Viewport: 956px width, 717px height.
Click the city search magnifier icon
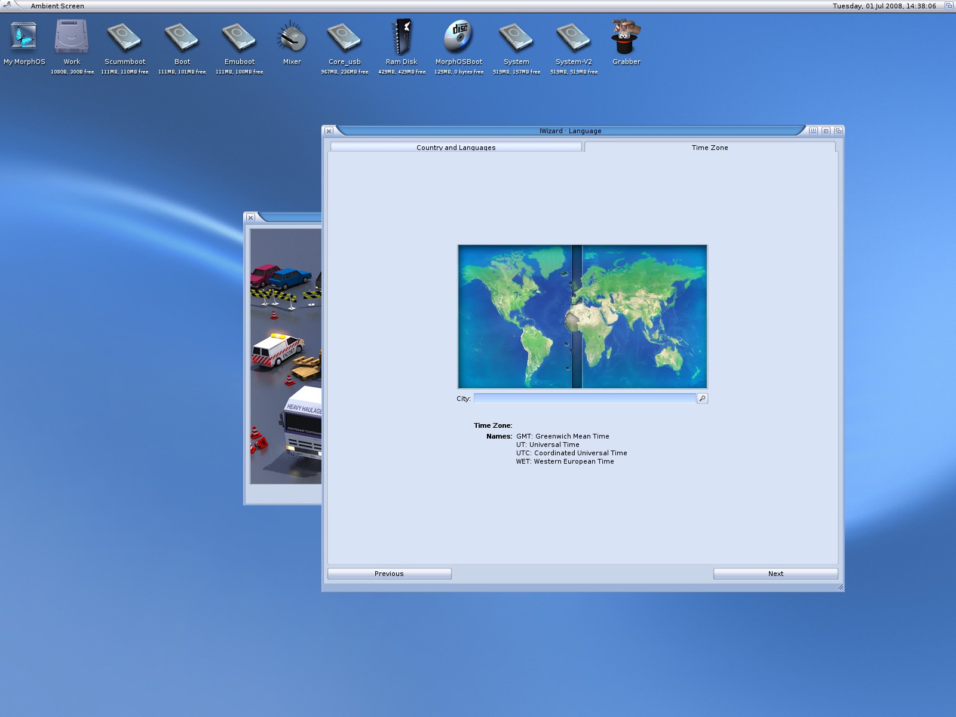(702, 399)
